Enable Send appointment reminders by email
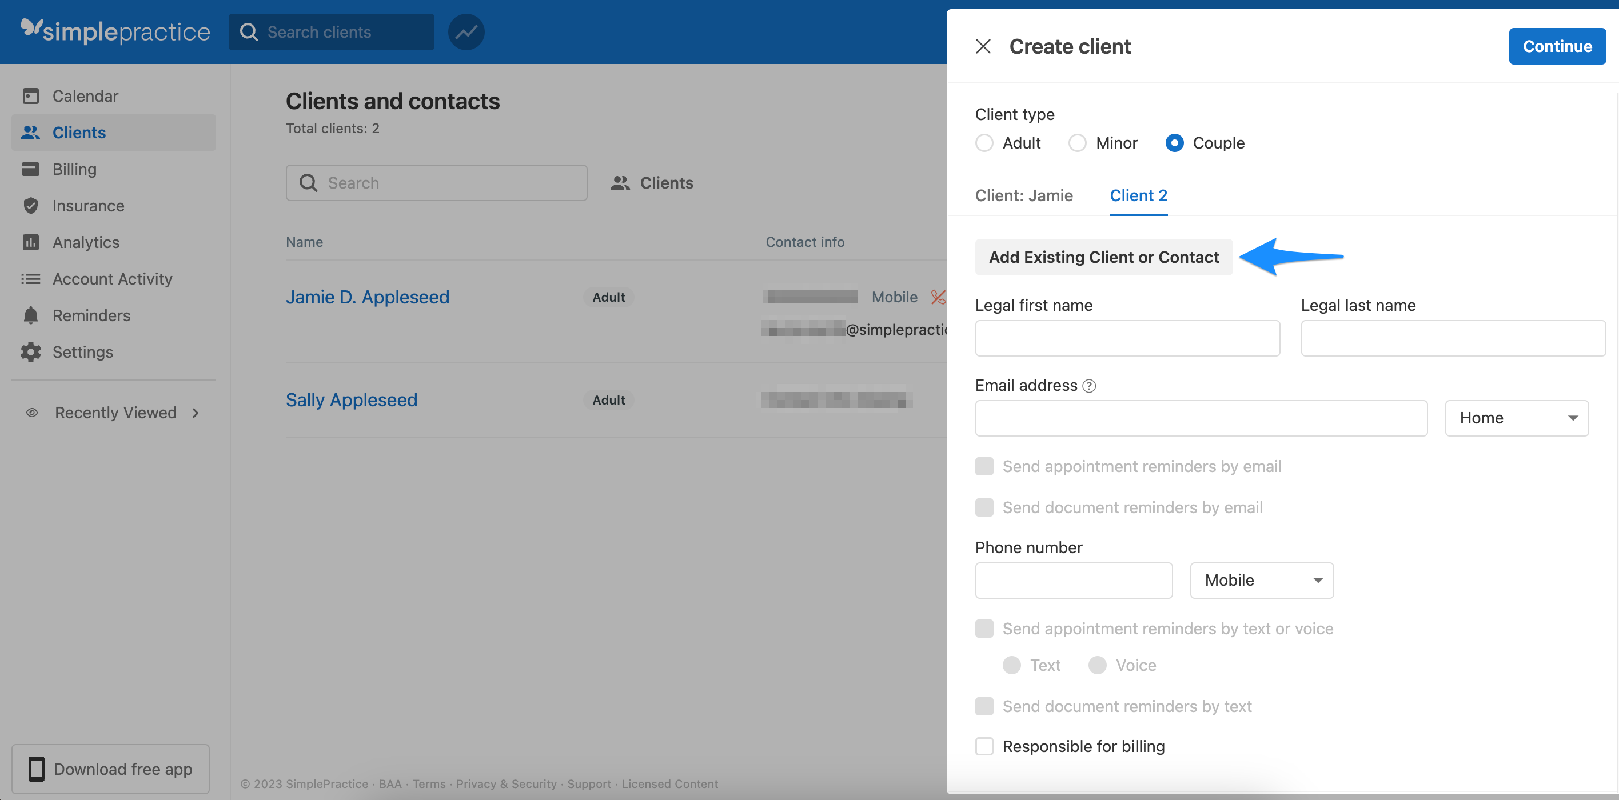This screenshot has height=800, width=1619. 984,466
